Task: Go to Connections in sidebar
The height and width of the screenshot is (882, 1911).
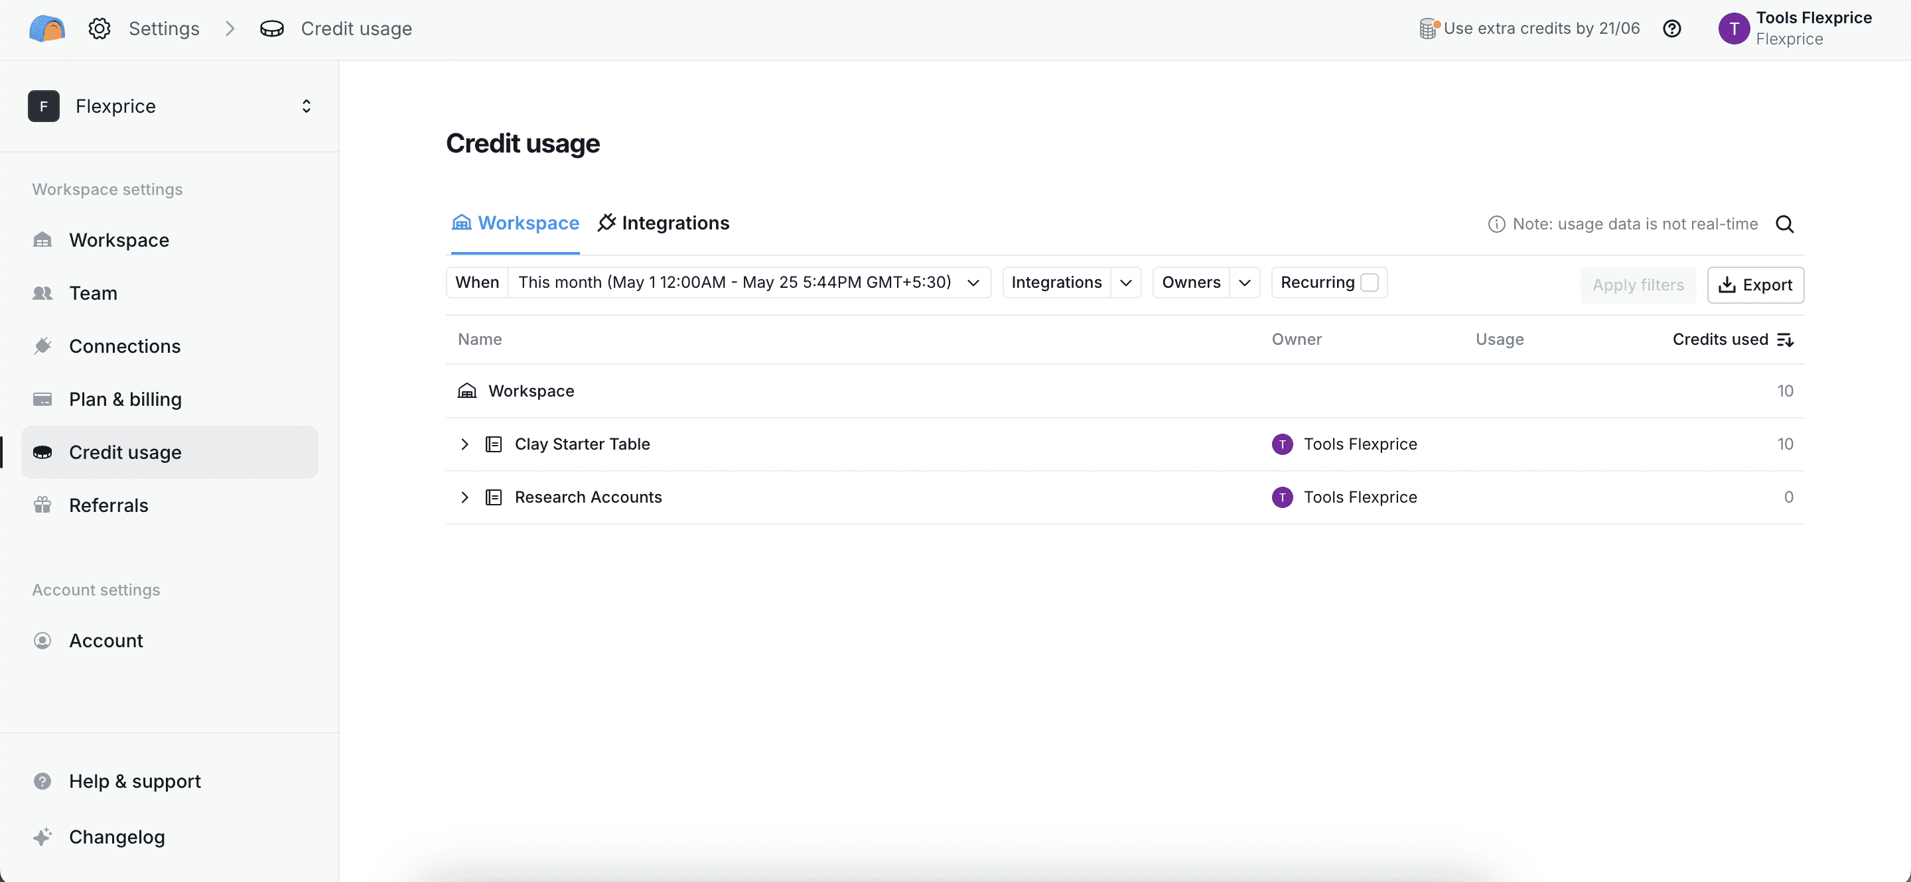Action: click(x=170, y=346)
